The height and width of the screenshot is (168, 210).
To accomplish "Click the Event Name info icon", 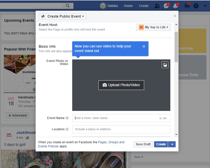I will tap(67, 118).
